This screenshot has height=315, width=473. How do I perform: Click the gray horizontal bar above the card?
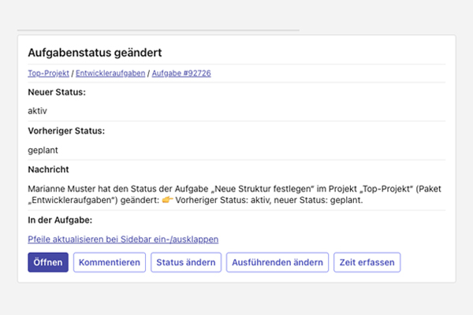(x=158, y=30)
